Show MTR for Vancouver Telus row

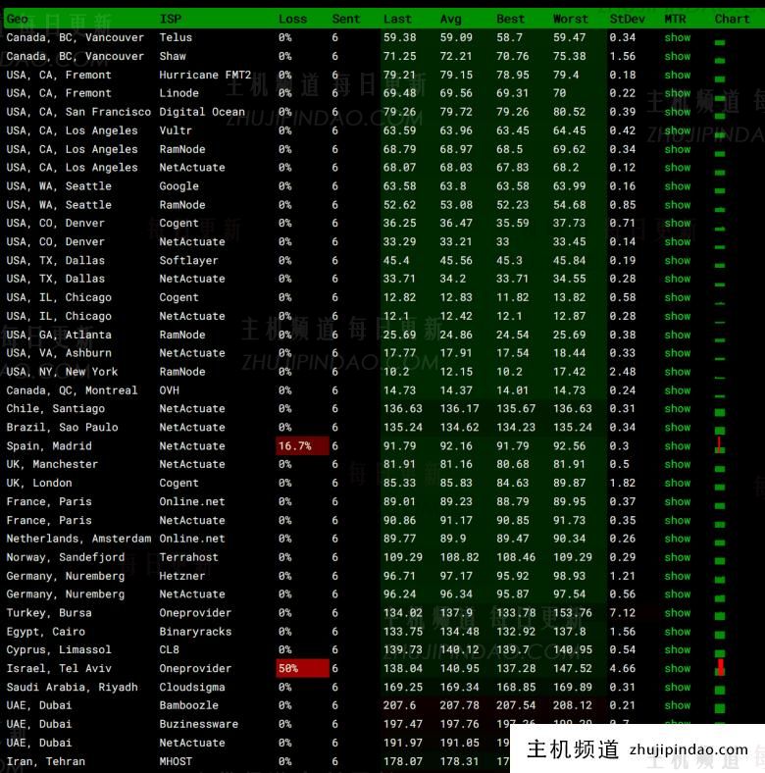tap(678, 37)
